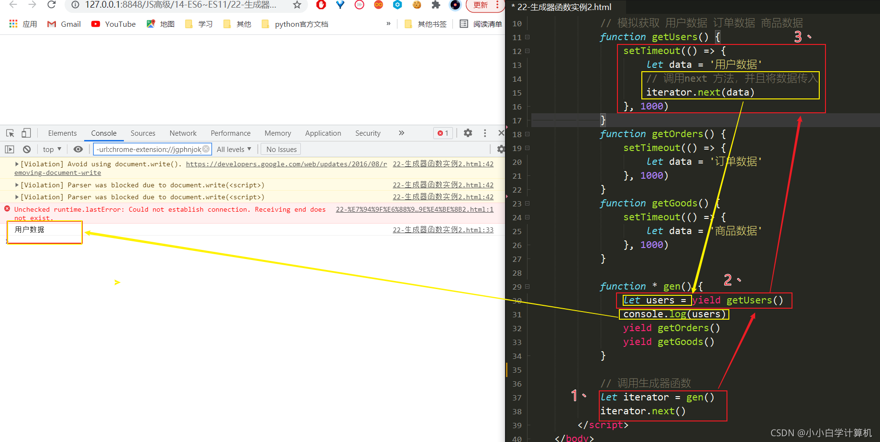Click the red error count badge
This screenshot has height=442, width=880.
point(443,133)
